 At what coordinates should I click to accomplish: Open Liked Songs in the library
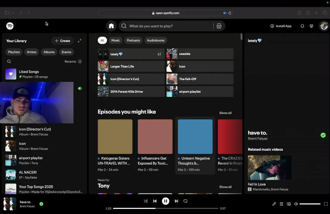pyautogui.click(x=44, y=74)
